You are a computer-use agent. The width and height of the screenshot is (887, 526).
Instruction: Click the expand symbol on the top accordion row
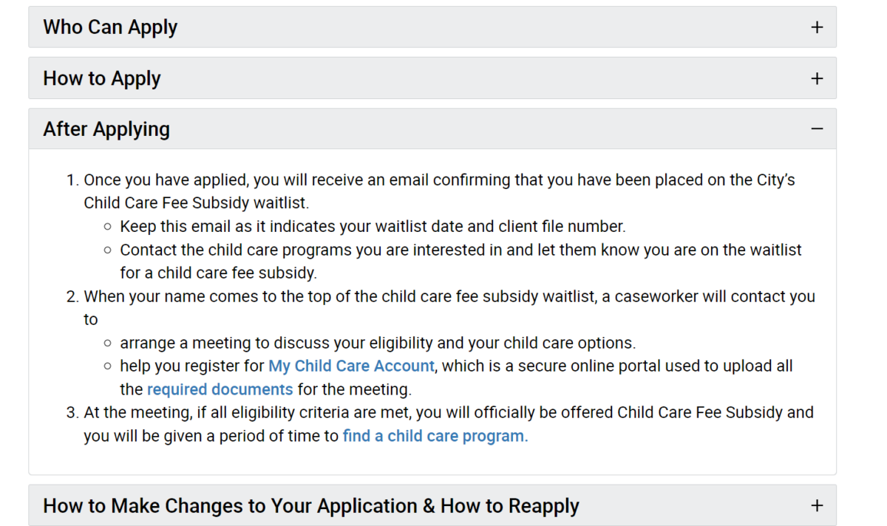(817, 27)
